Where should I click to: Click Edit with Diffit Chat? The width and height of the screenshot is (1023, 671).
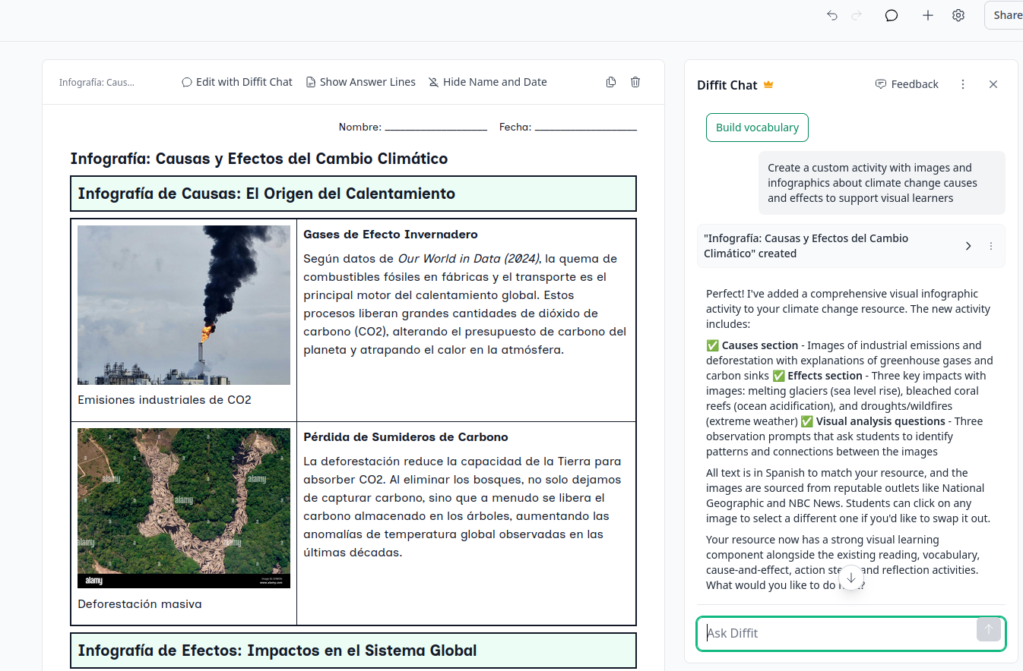pos(236,82)
